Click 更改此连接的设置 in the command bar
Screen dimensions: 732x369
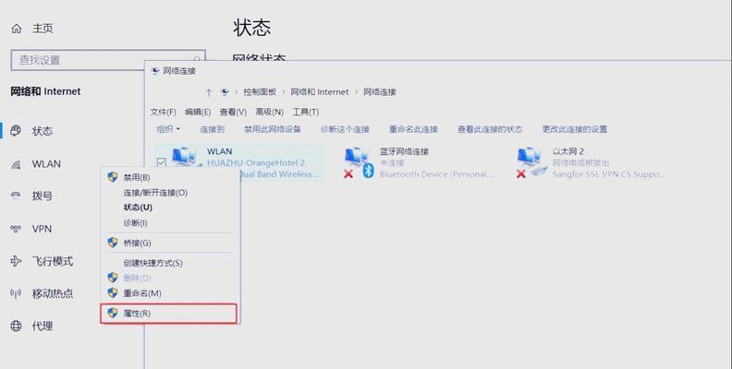[575, 129]
